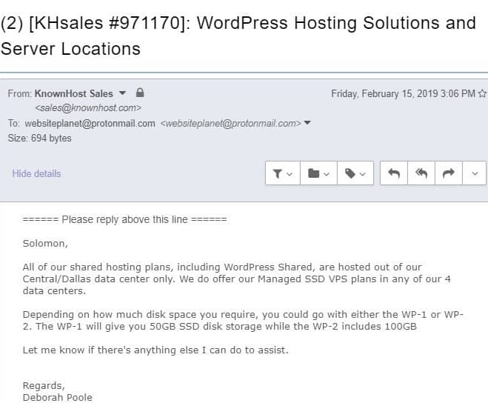
Task: Open the filter funnel icon menu
Action: pyautogui.click(x=283, y=173)
